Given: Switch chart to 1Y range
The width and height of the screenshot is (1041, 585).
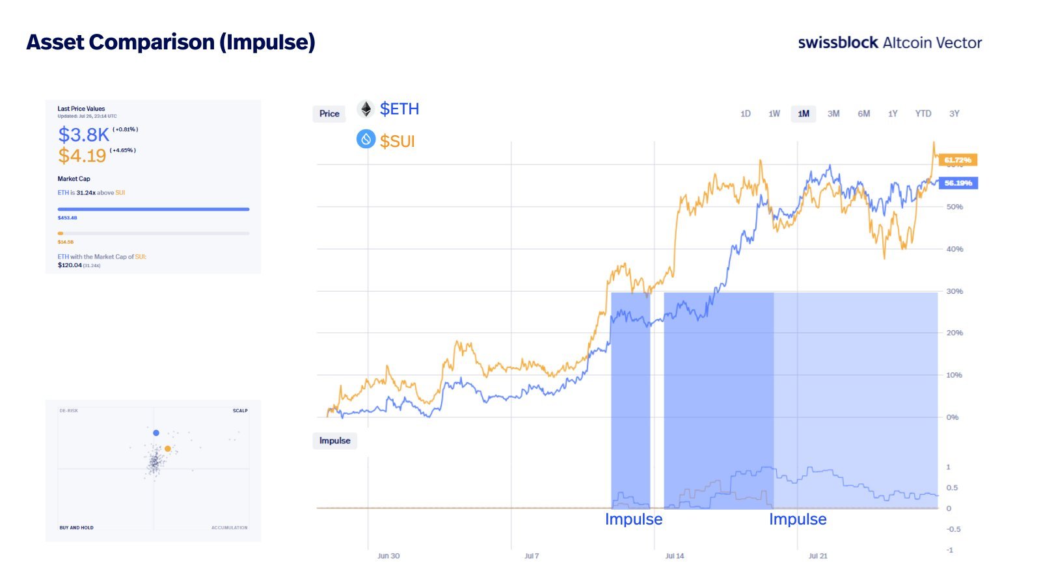Looking at the screenshot, I should [893, 114].
